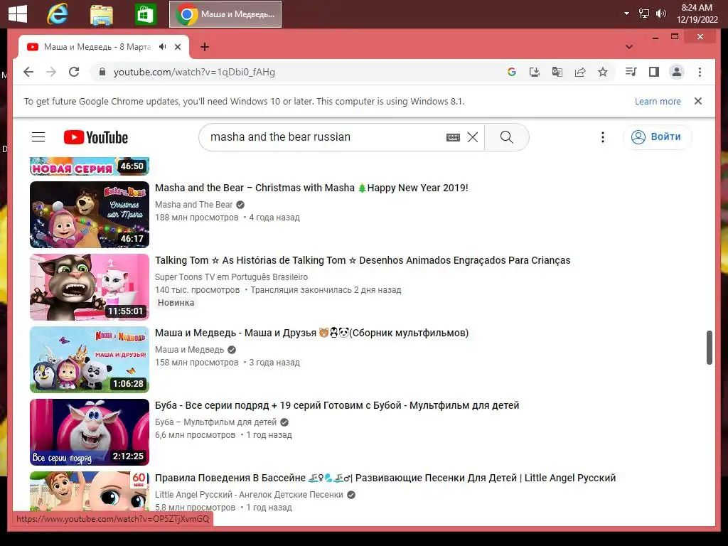Open title Маша и Медведь - Маша и Друзья
The width and height of the screenshot is (728, 546).
(311, 333)
